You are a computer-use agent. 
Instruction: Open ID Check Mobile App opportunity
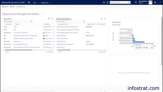pyautogui.click(x=62, y=39)
